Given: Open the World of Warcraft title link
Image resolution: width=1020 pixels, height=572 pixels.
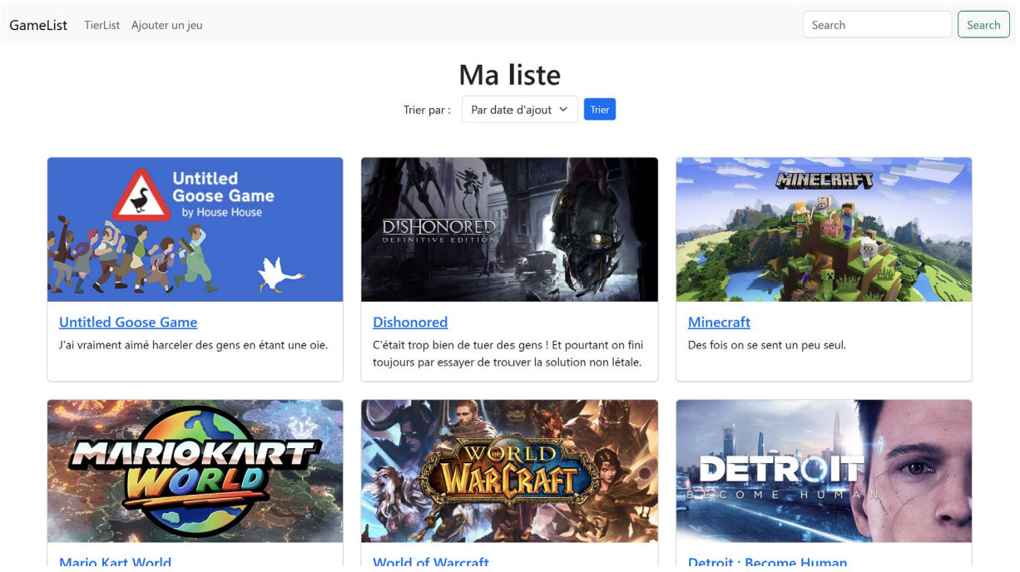Looking at the screenshot, I should coord(431,563).
